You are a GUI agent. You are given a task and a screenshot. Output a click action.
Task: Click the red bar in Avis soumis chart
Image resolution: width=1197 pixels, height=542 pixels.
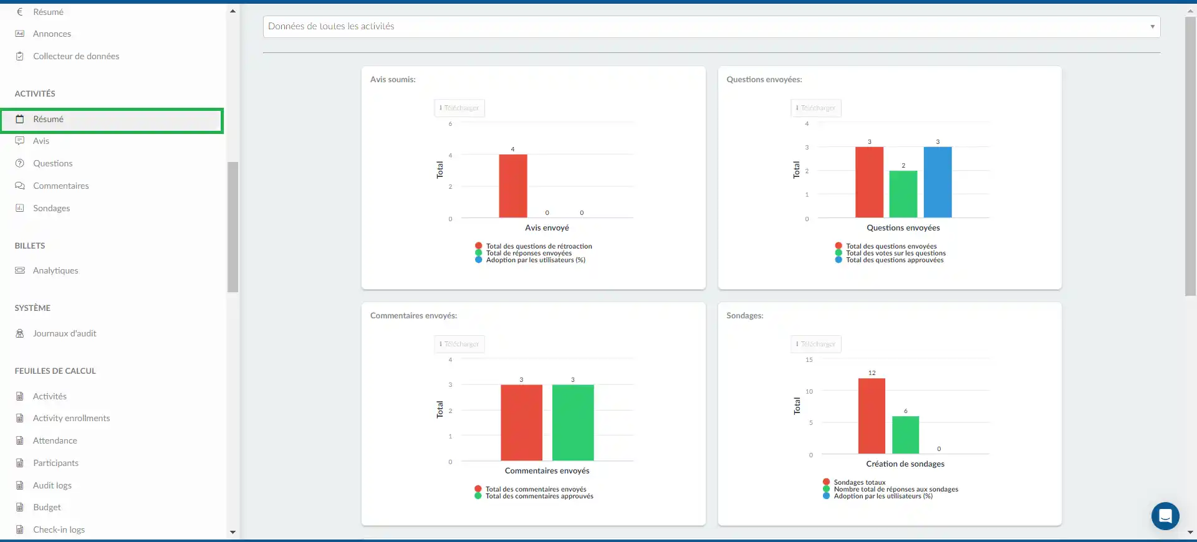pyautogui.click(x=513, y=186)
